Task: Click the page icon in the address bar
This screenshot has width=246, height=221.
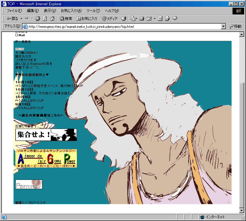Action: pos(25,26)
